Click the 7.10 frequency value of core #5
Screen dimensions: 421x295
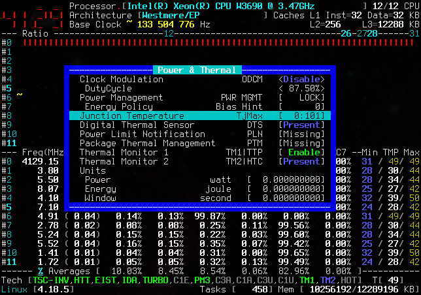tap(48, 207)
